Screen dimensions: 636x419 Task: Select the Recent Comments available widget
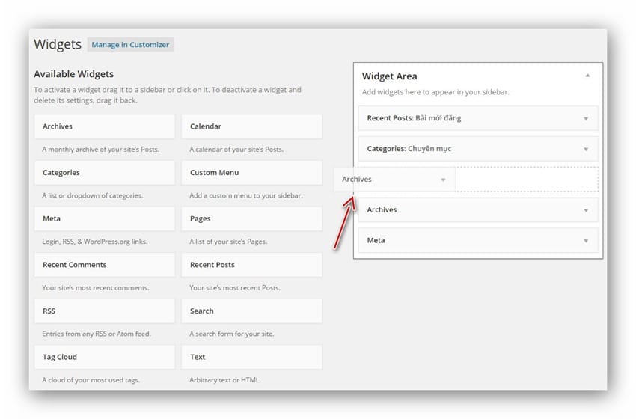(x=105, y=265)
